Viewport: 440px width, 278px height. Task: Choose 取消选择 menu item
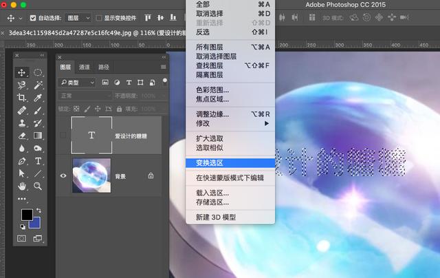[230, 14]
